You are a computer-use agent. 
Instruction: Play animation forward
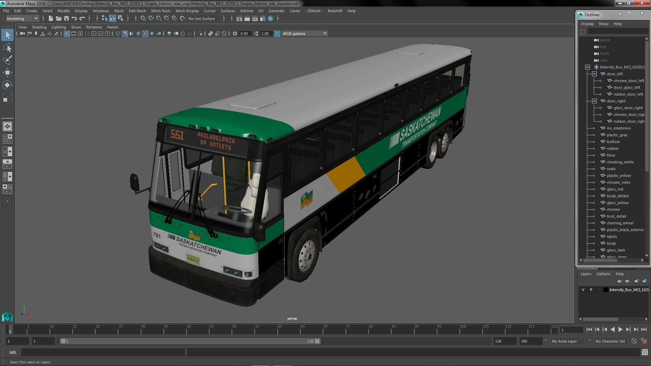(620, 329)
